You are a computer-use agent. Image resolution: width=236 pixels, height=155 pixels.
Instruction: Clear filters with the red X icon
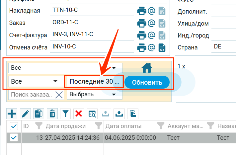point(79,114)
